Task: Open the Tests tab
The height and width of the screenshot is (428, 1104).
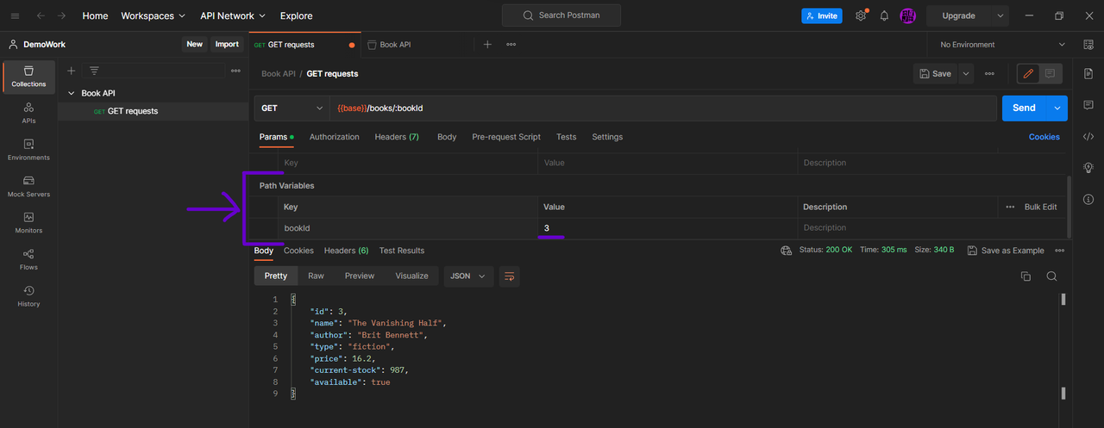Action: click(x=567, y=137)
